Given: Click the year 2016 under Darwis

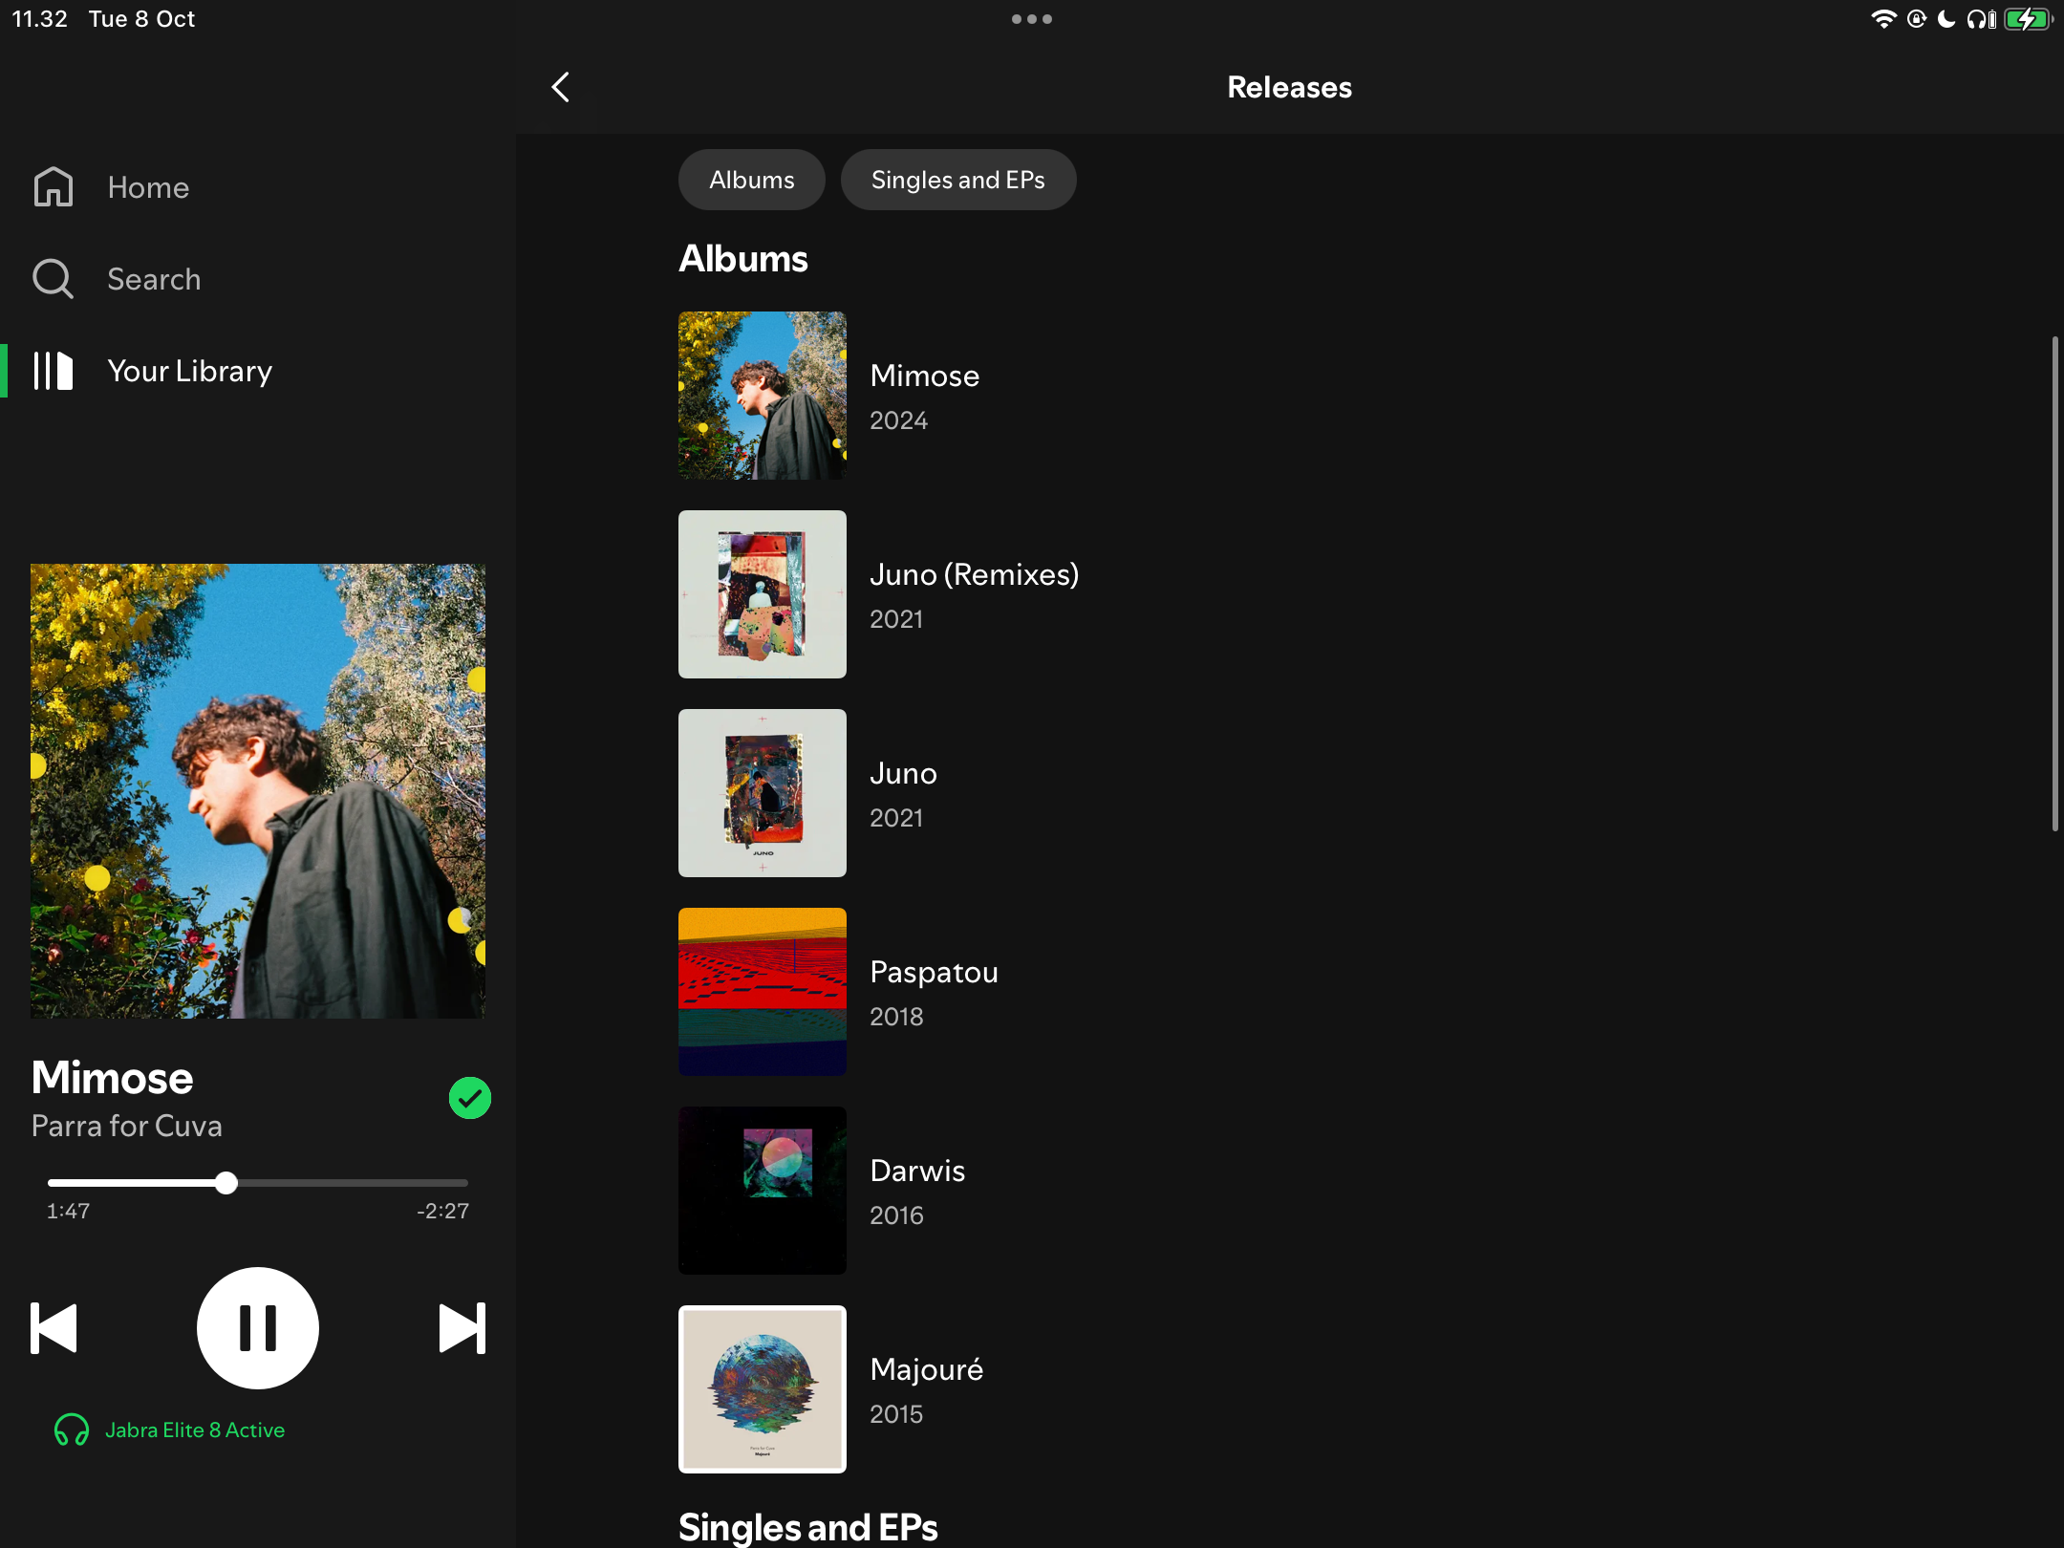Looking at the screenshot, I should pos(896,1215).
